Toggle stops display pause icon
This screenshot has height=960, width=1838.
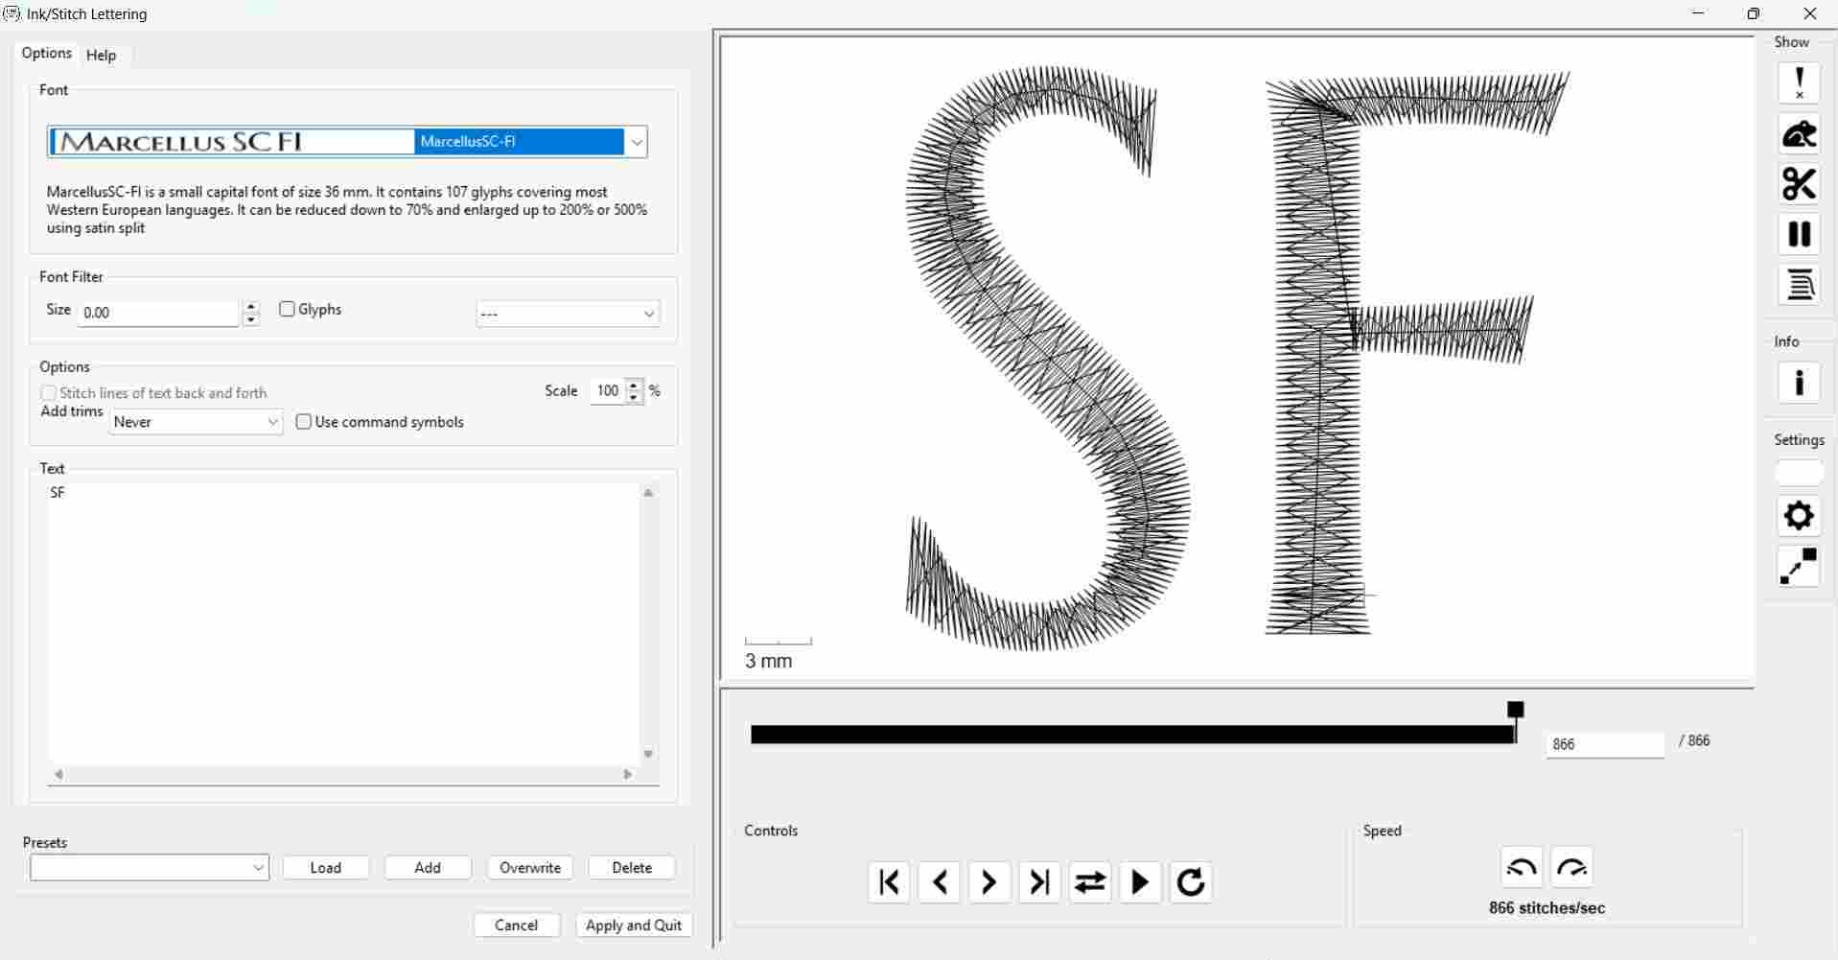(x=1799, y=234)
